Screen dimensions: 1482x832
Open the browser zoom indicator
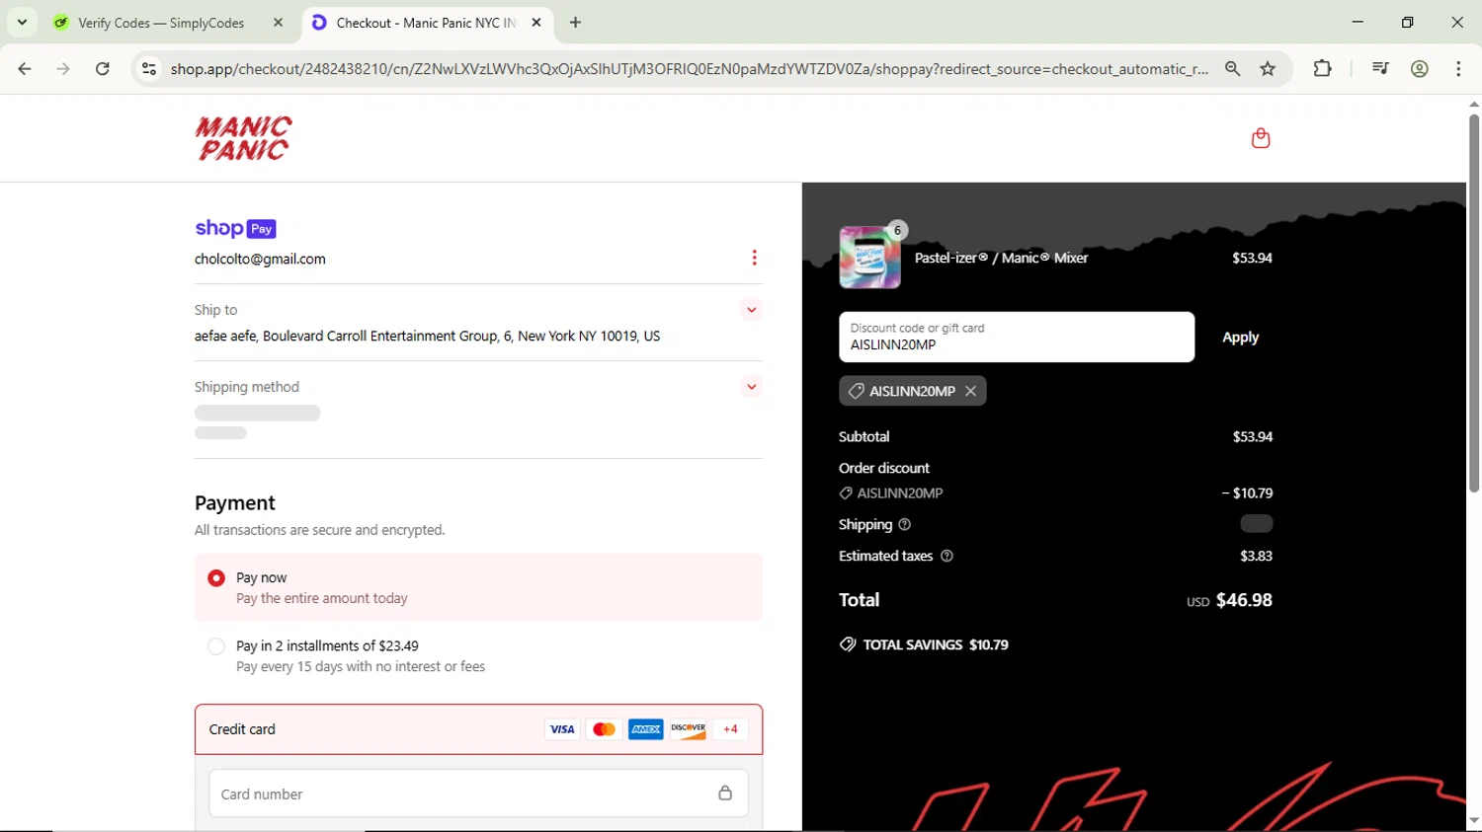(x=1233, y=69)
